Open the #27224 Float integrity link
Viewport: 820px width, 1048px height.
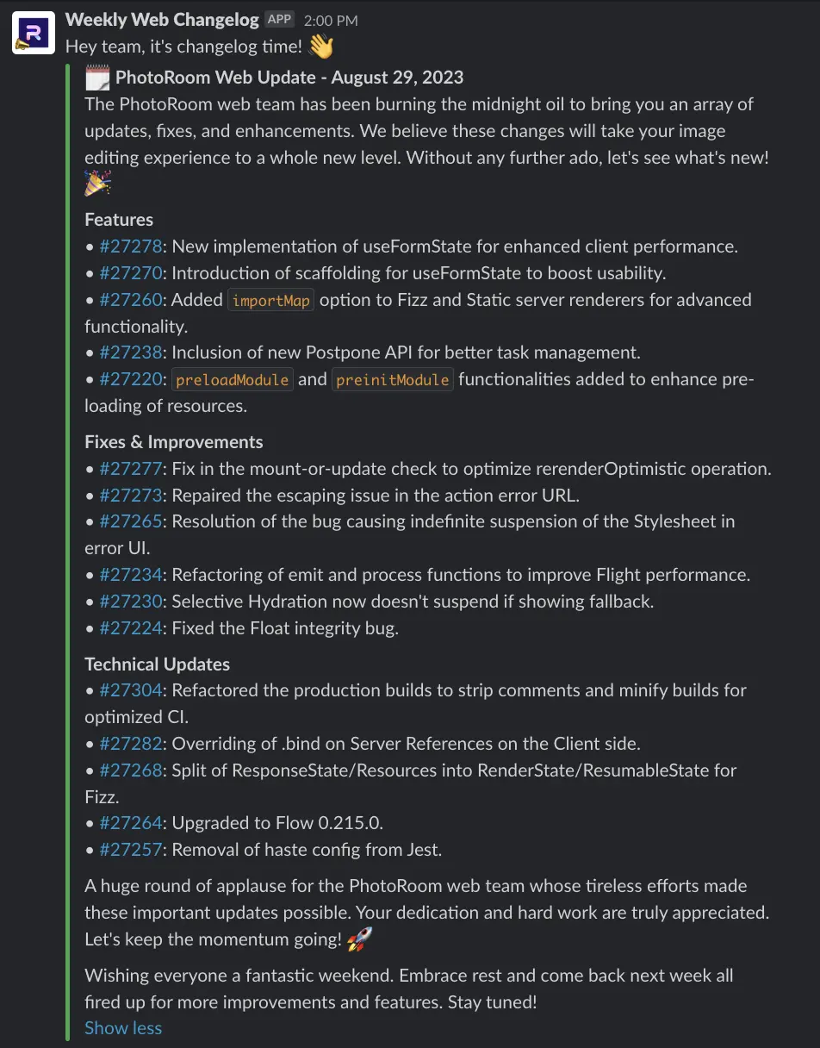pos(131,628)
